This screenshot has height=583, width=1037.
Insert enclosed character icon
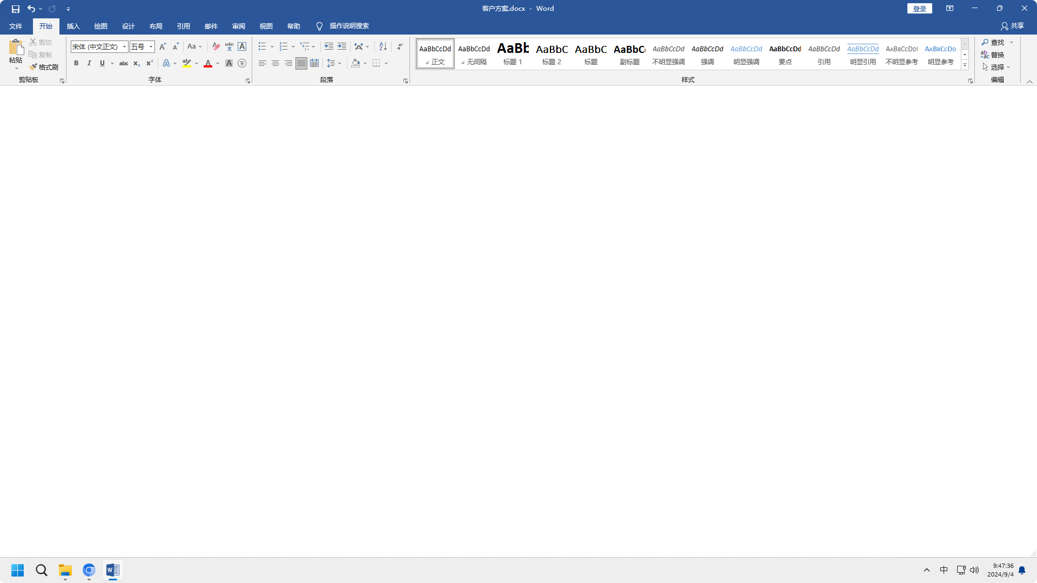[242, 63]
